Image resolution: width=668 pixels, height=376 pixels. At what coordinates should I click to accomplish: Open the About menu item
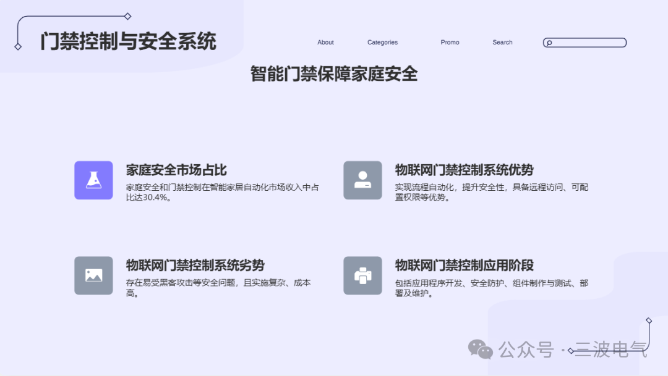[325, 43]
